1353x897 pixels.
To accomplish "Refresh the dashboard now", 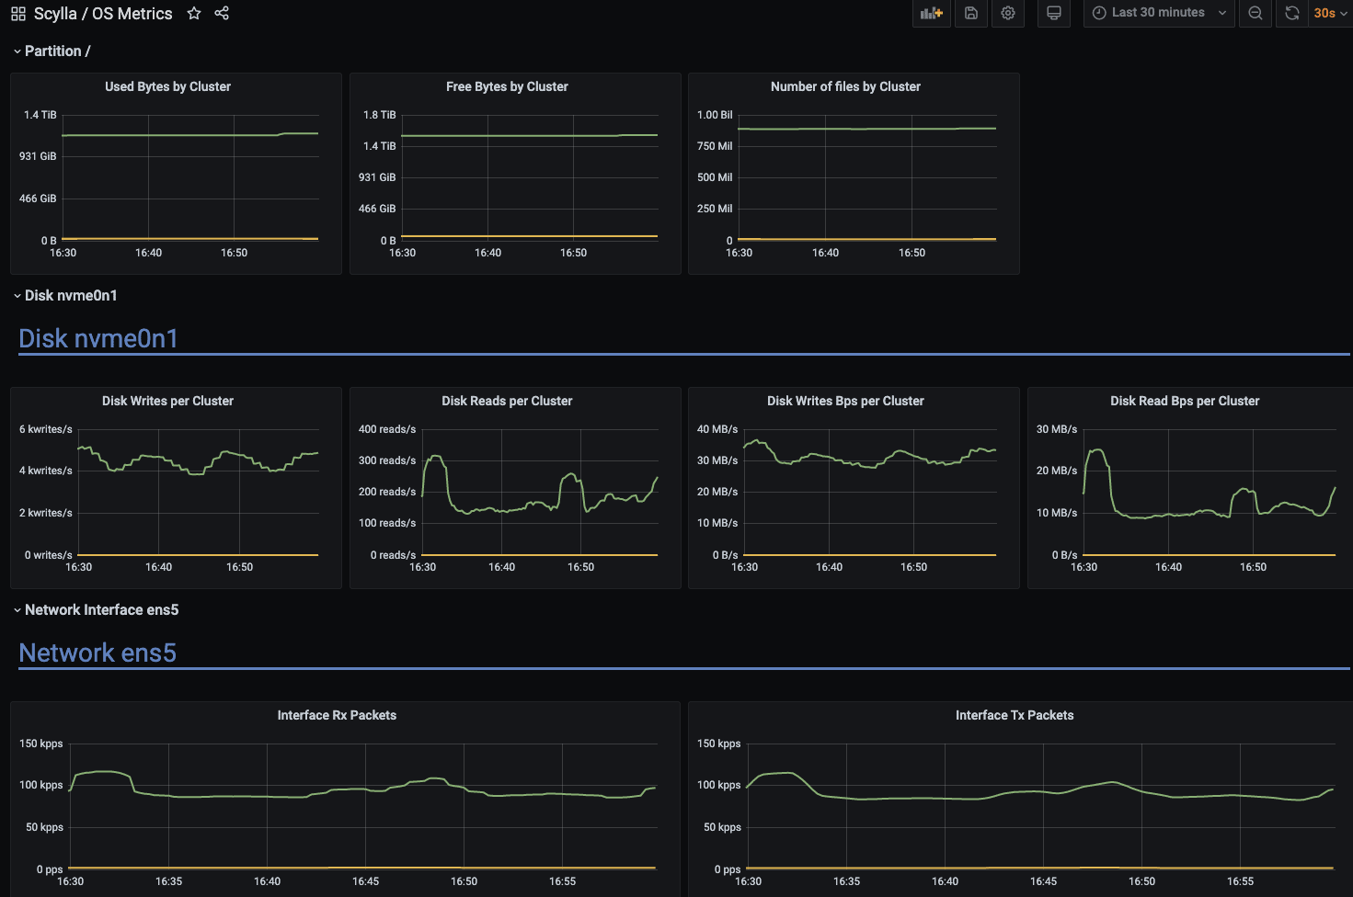I will point(1291,13).
